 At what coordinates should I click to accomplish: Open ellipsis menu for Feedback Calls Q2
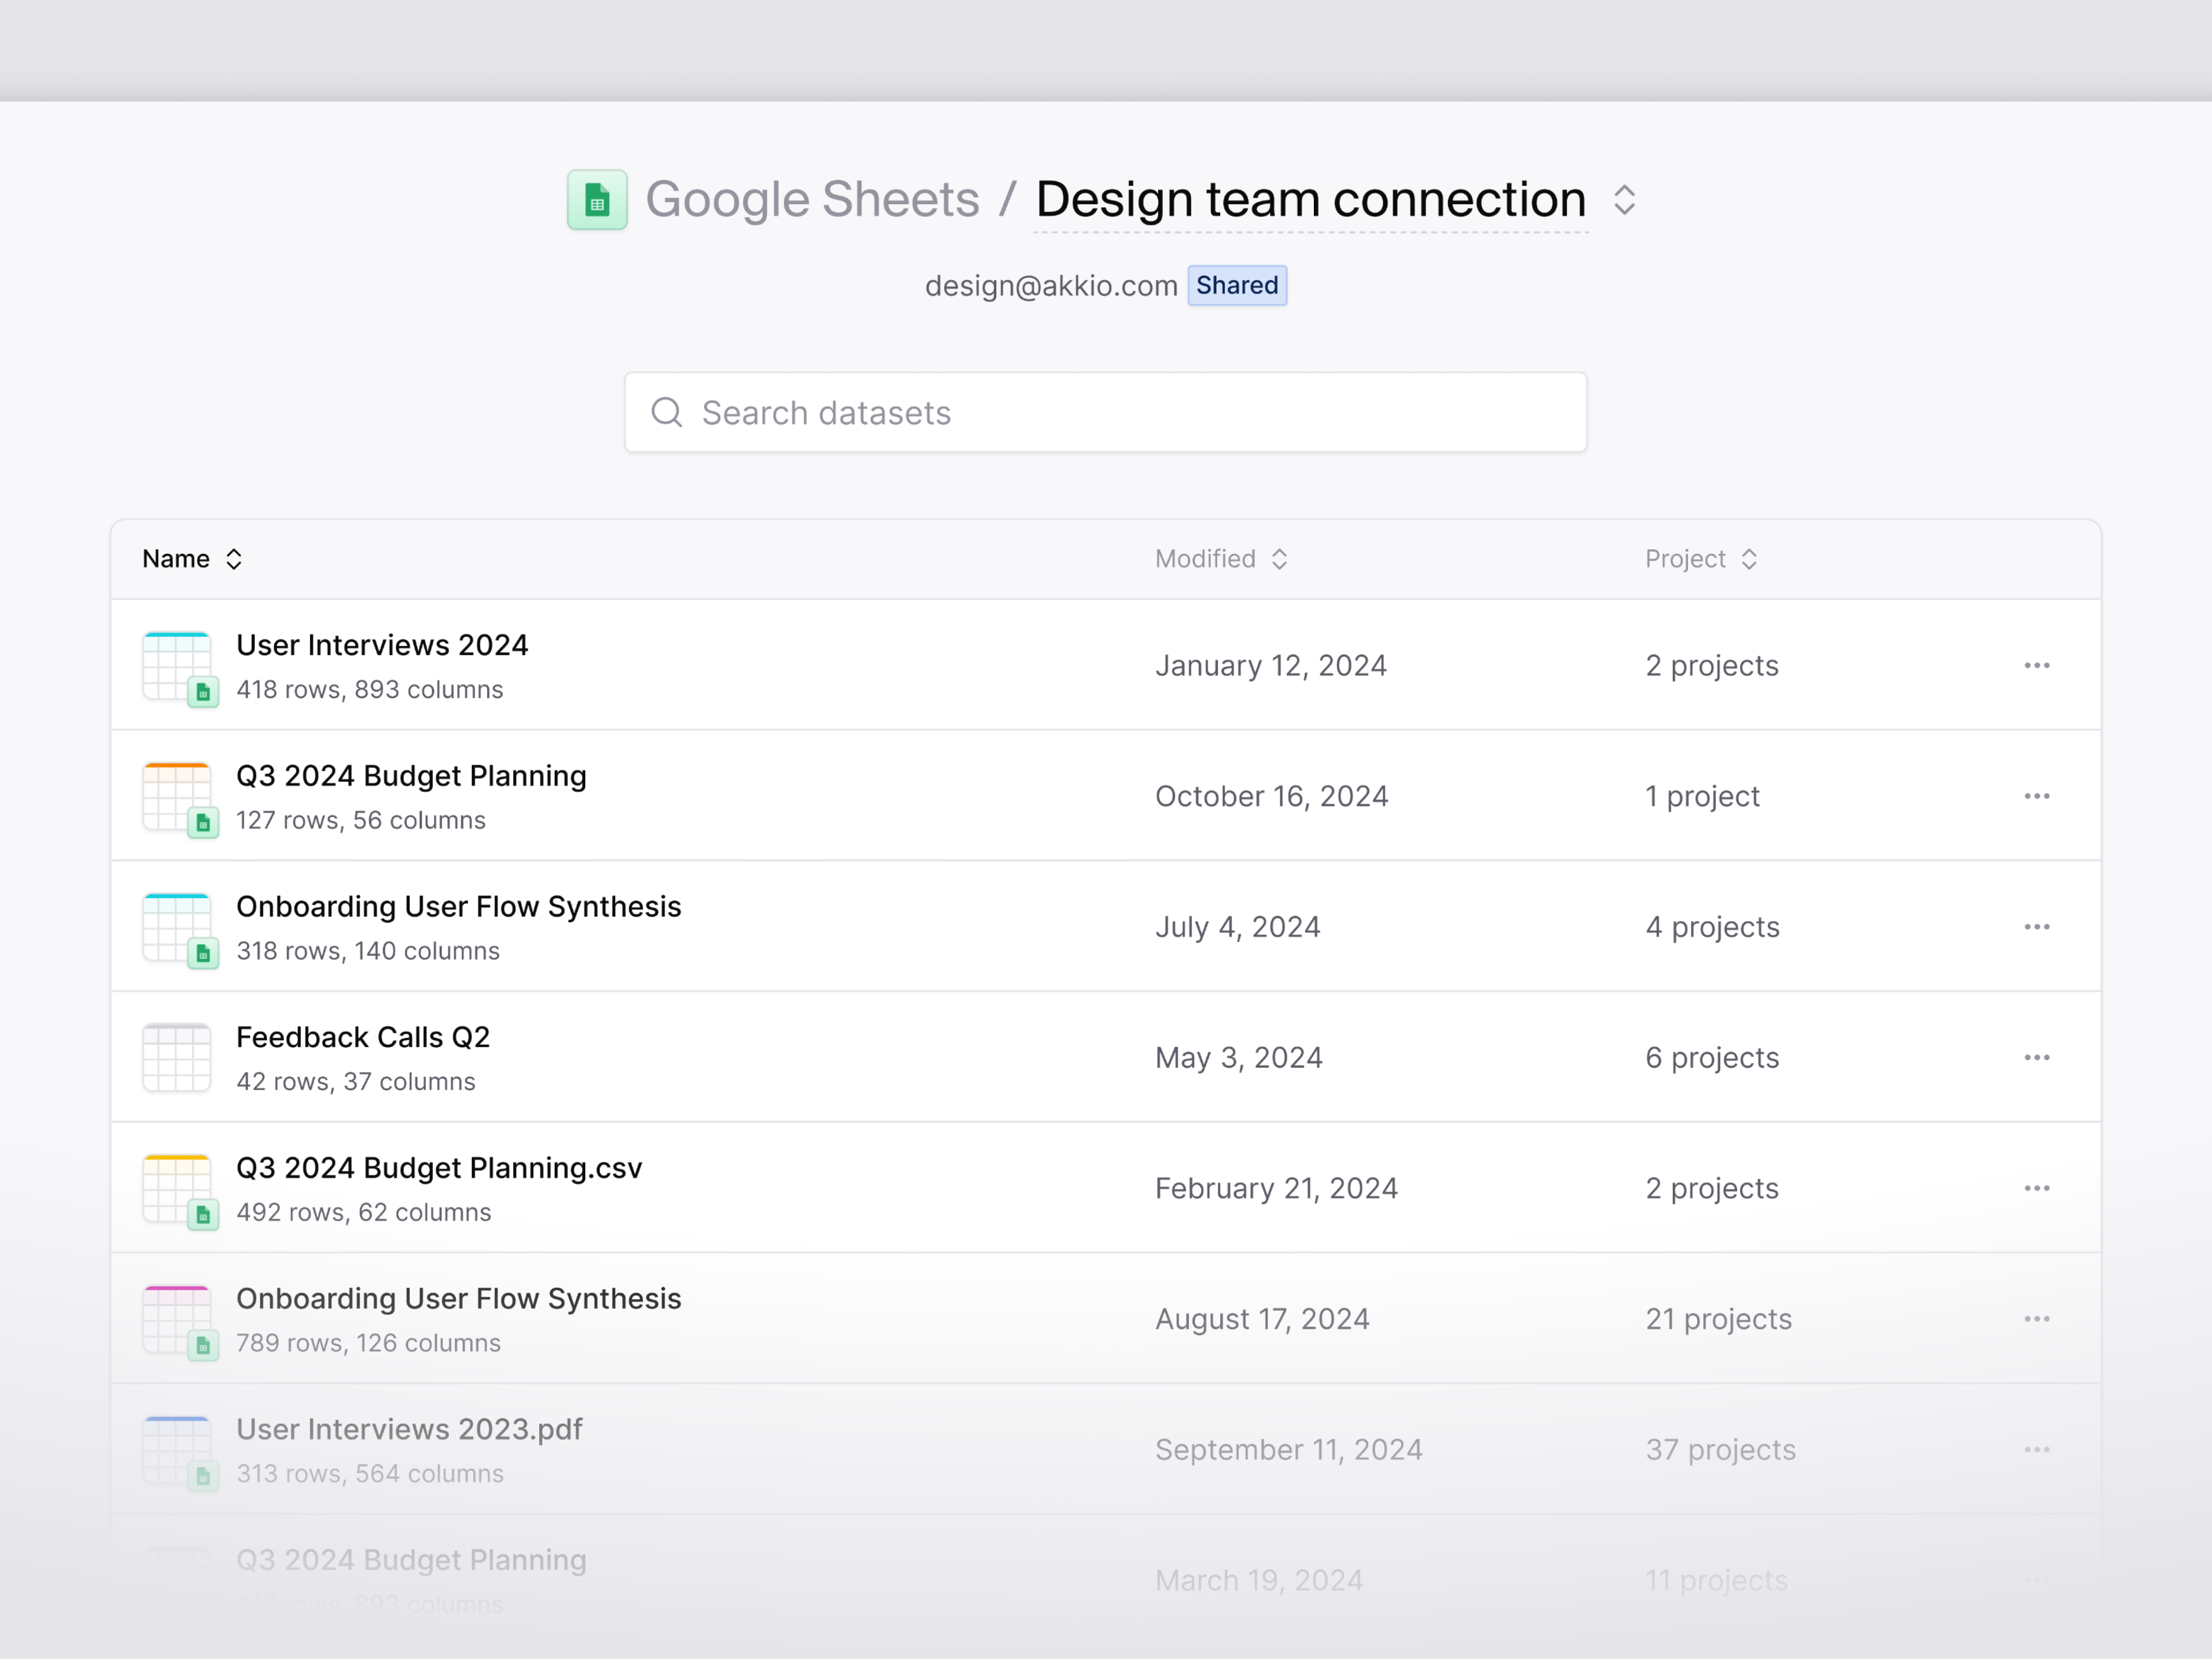(2036, 1058)
